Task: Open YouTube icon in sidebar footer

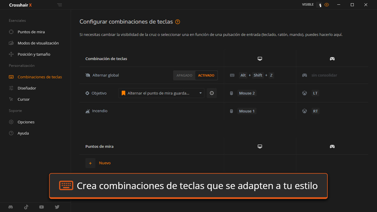Action: click(42, 207)
